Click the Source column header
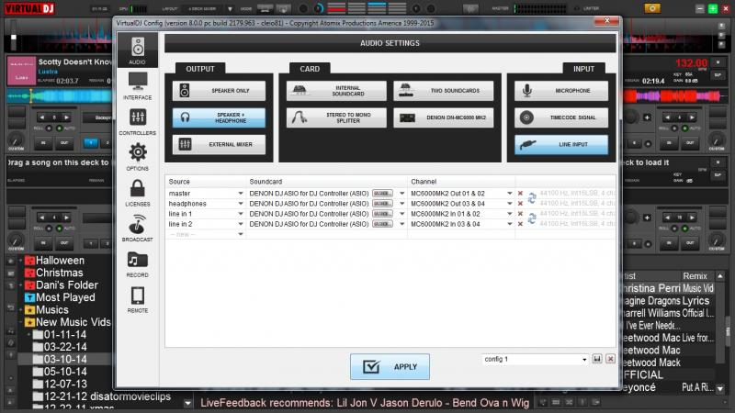 (179, 182)
